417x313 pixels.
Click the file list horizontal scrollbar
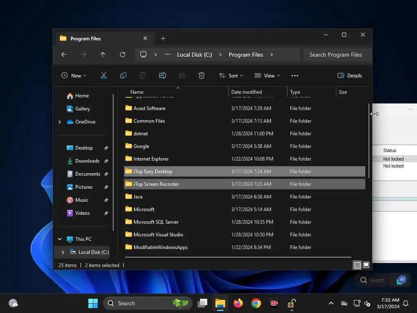238,257
